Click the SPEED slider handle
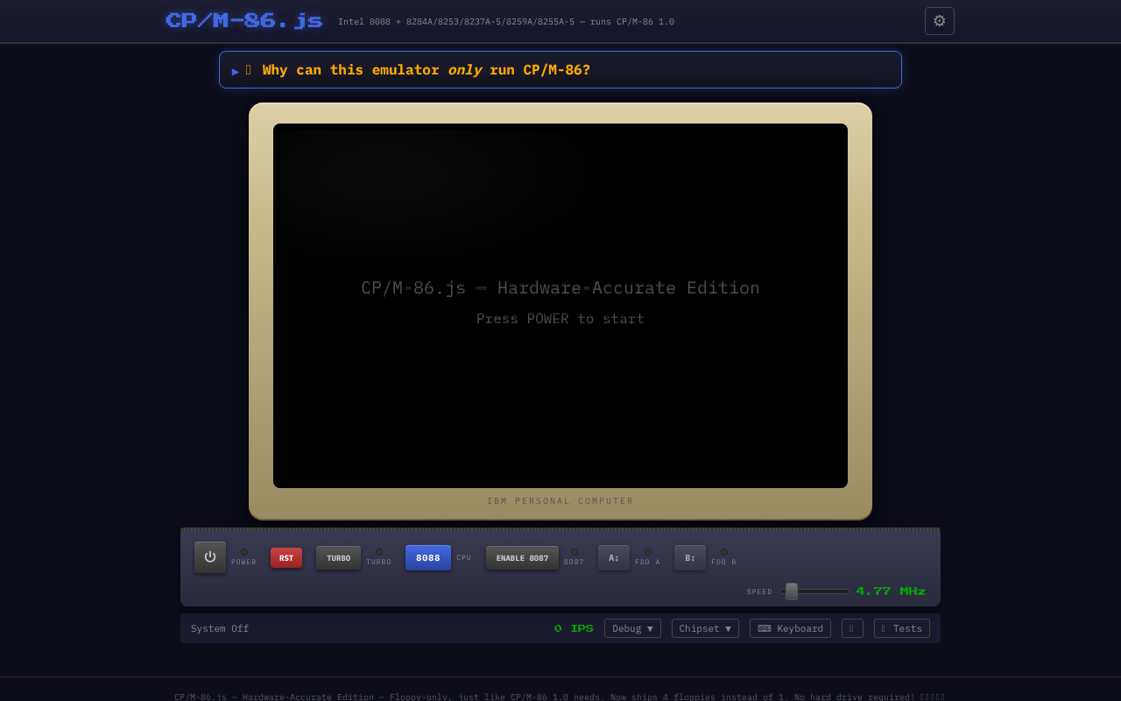Viewport: 1121px width, 701px height. point(792,591)
